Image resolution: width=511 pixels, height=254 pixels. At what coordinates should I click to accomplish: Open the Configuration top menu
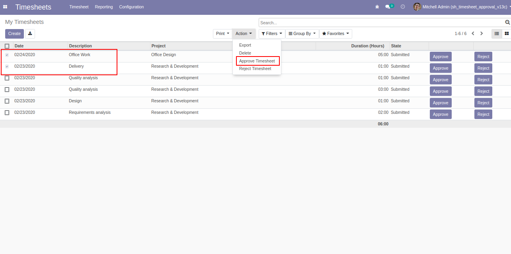click(131, 7)
